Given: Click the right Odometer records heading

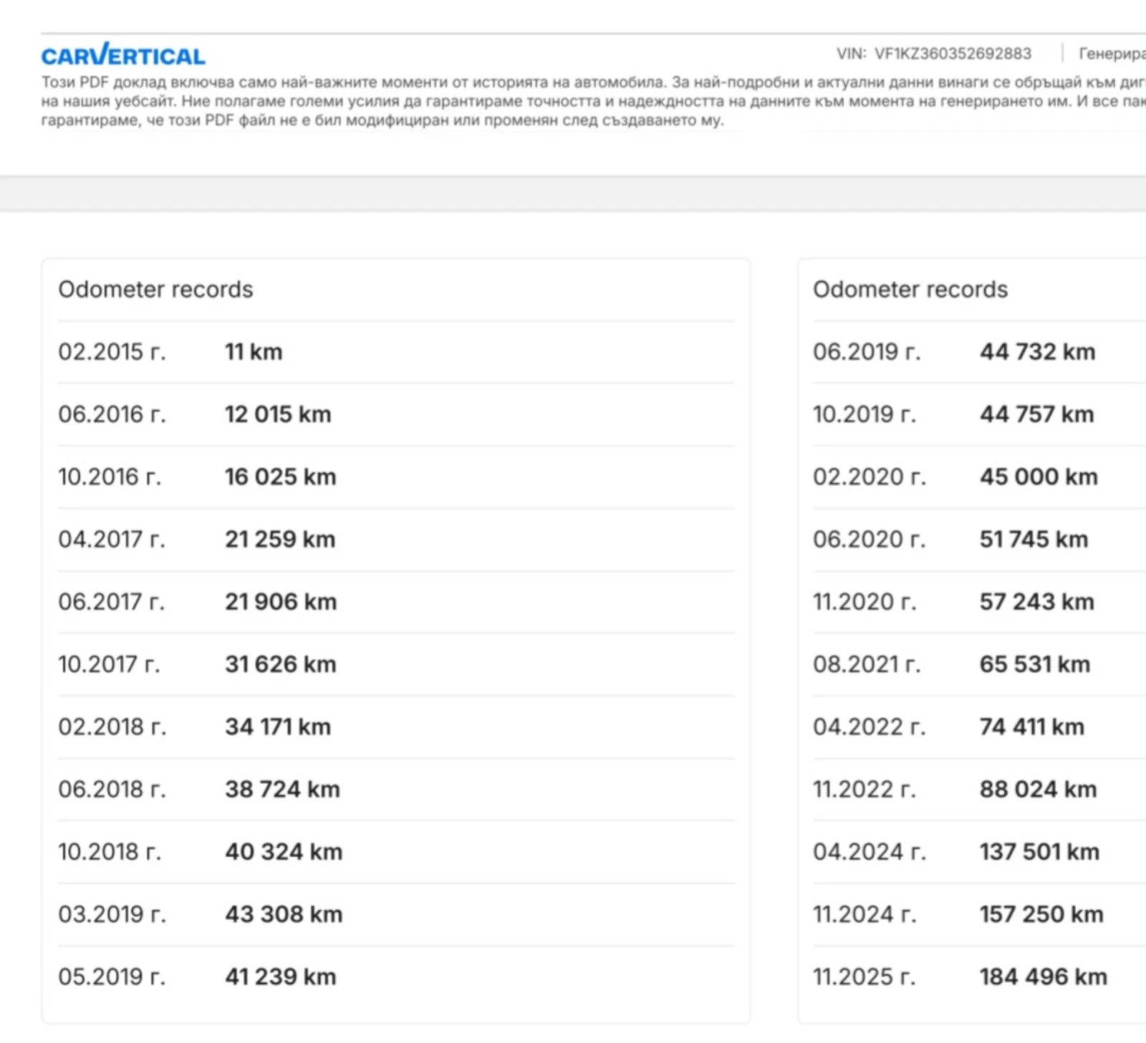Looking at the screenshot, I should click(910, 289).
